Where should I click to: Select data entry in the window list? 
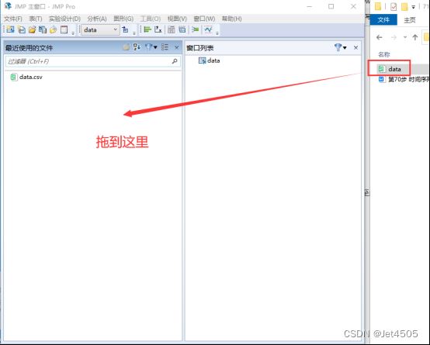(x=210, y=60)
